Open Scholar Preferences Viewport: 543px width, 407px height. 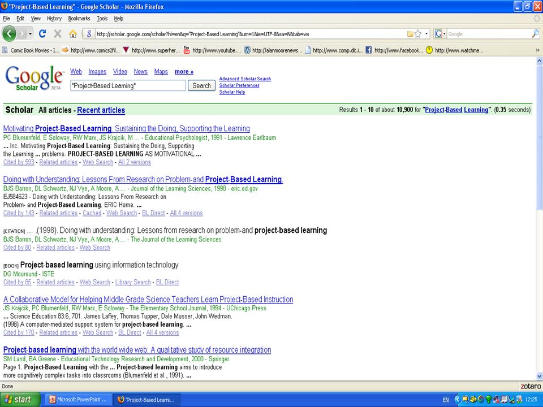click(239, 85)
